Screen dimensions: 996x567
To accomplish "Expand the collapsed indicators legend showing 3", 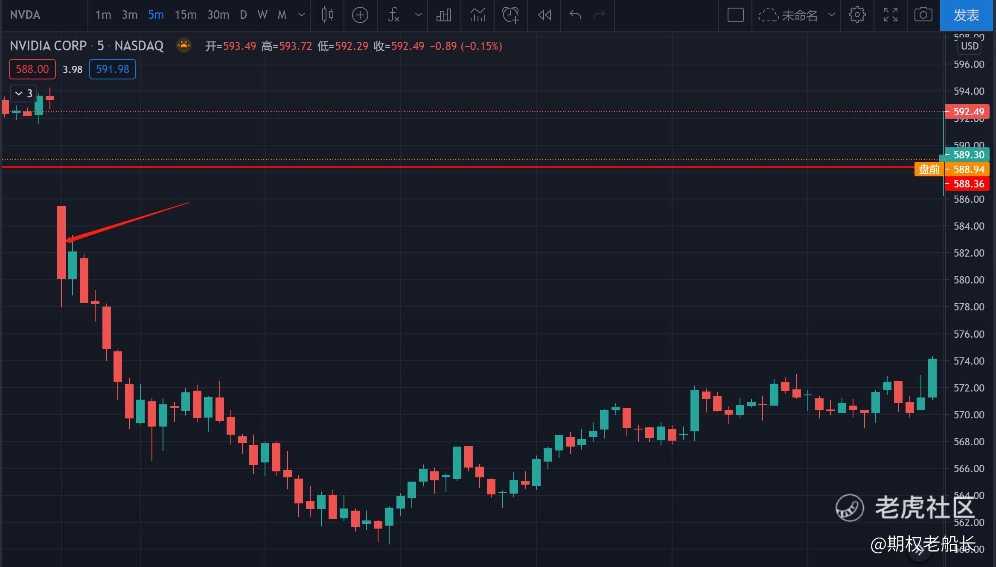I will pyautogui.click(x=24, y=93).
